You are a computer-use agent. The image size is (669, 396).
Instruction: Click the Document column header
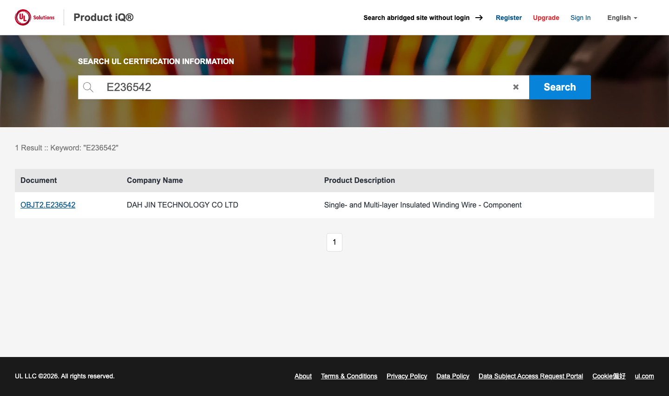pyautogui.click(x=39, y=181)
